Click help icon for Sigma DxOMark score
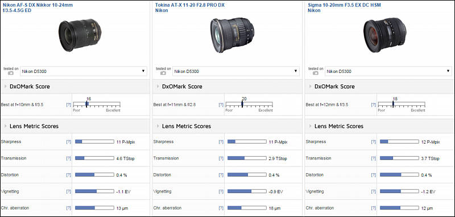Screen dimensions: 455x217 point(374,105)
